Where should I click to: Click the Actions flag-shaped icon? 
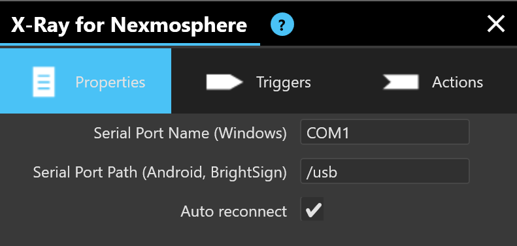pyautogui.click(x=401, y=82)
